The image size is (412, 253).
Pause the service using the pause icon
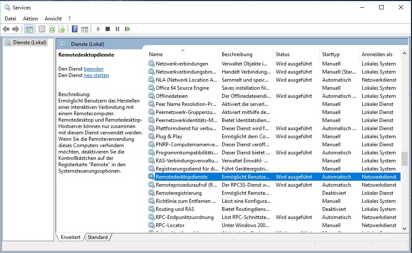117,29
